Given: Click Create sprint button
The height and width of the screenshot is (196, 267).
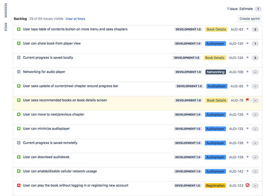Looking at the screenshot, I should [x=250, y=19].
